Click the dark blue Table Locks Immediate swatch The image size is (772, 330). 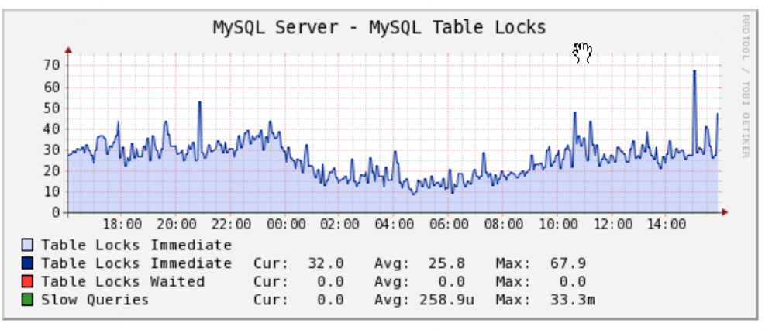coord(27,263)
